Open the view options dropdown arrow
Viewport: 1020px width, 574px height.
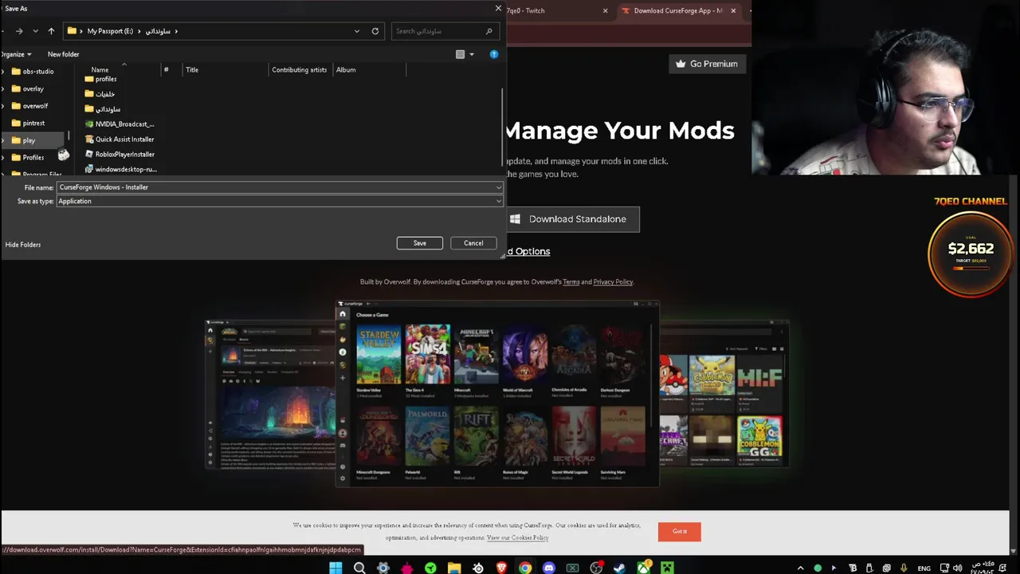point(472,54)
